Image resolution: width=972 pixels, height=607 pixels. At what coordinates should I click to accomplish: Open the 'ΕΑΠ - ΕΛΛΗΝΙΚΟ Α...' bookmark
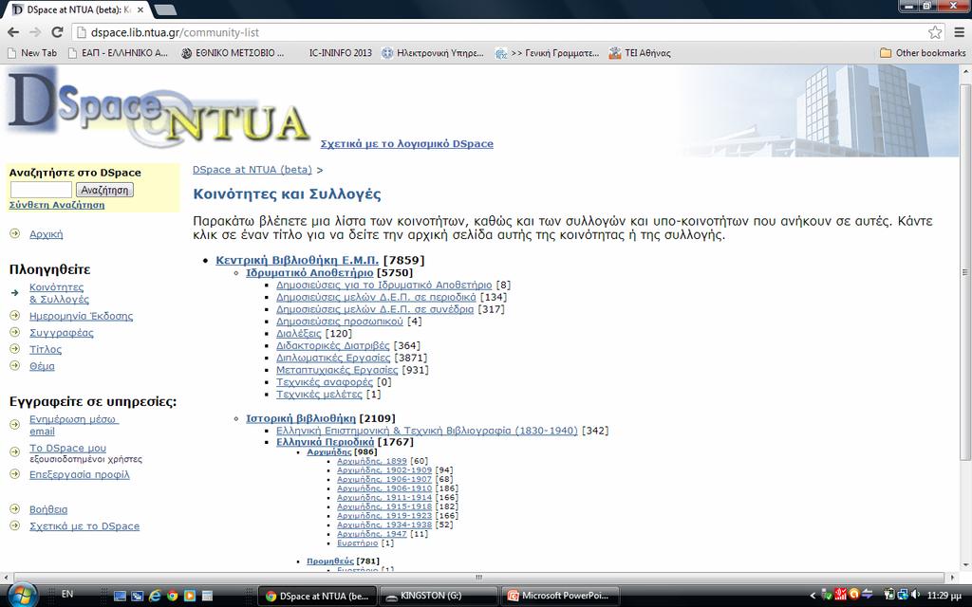point(118,53)
